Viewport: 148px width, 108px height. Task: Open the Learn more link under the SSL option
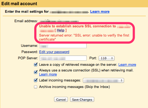48,74
